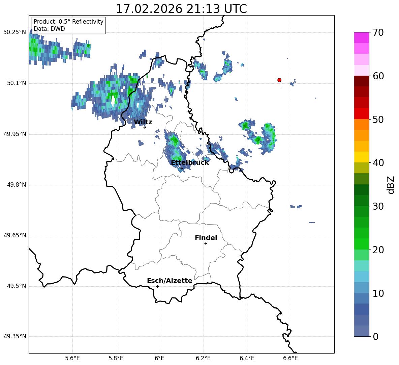
Task: Pick the bright red swatch above 50 dBZ
Action: (x=362, y=114)
